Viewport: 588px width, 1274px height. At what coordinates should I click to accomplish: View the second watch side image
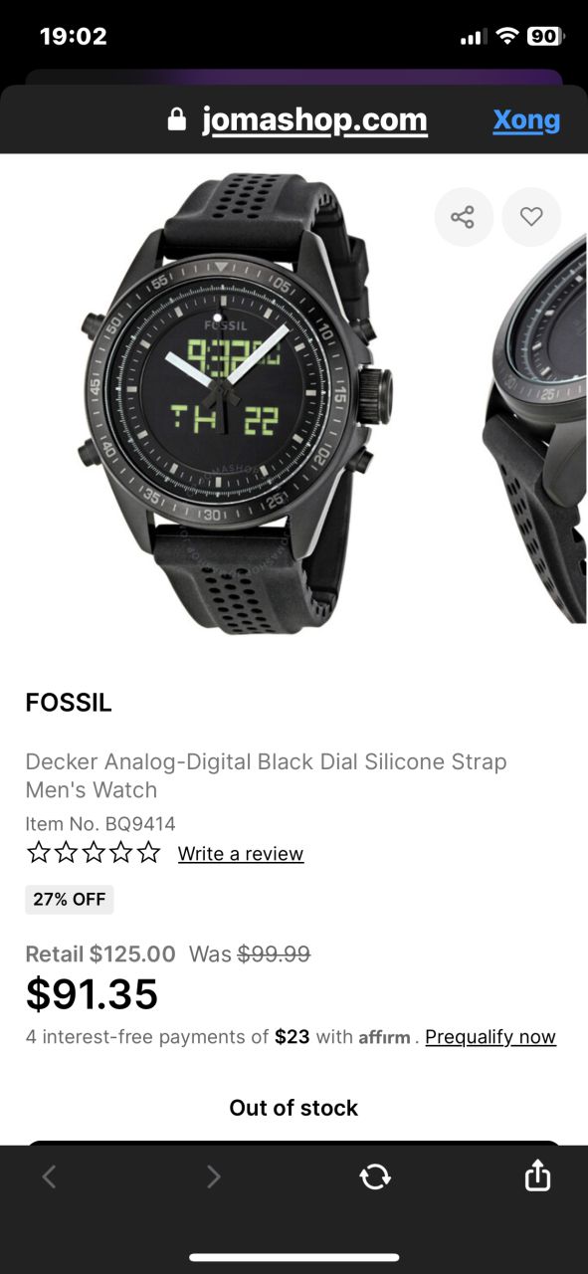[535, 428]
